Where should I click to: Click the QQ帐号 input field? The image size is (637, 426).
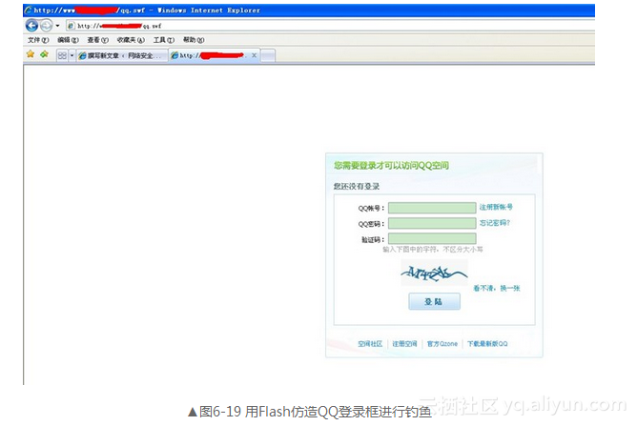(x=432, y=208)
